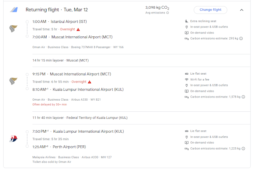This screenshot has width=253, height=169.
Task: Click the 3,098 kg CO2 emissions text
Action: coord(157,8)
